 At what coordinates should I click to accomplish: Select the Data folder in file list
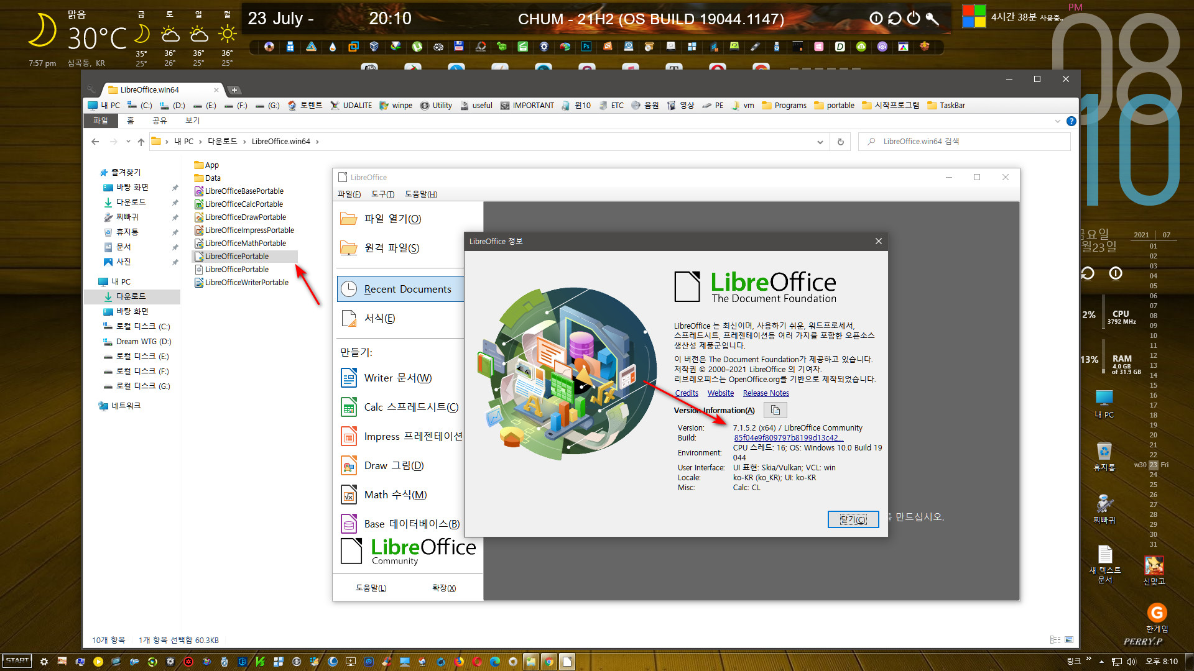(x=207, y=178)
